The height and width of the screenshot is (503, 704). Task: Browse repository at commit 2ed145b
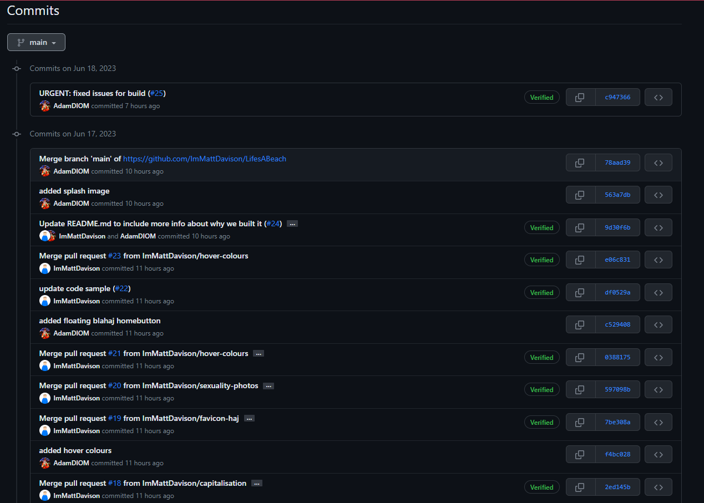coord(659,487)
